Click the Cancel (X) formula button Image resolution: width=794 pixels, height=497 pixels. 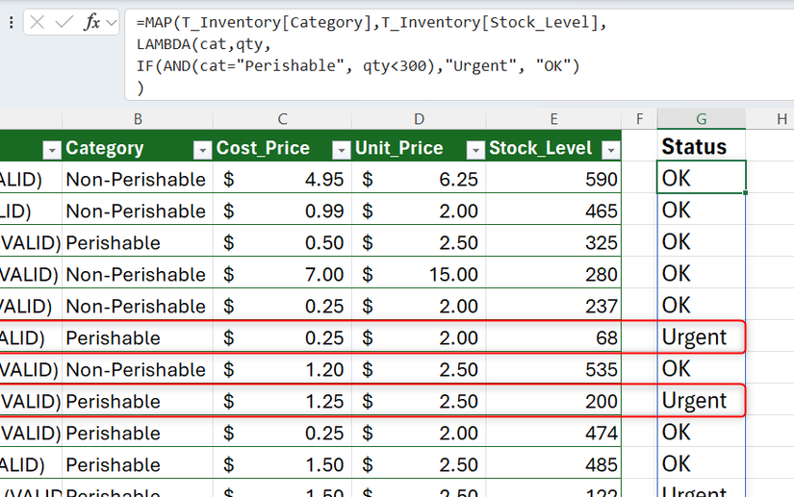click(x=38, y=22)
